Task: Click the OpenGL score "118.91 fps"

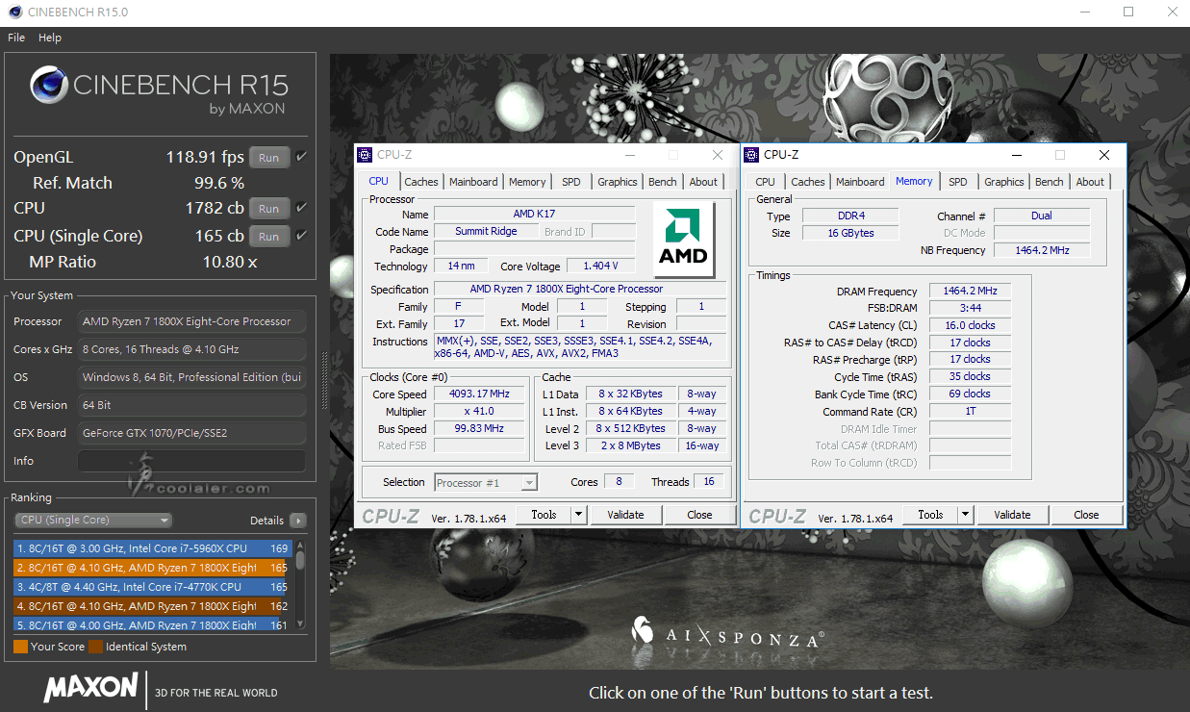Action: (205, 157)
